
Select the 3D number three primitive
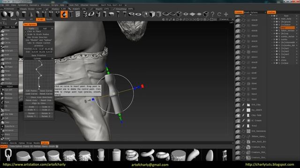[x=85, y=14]
